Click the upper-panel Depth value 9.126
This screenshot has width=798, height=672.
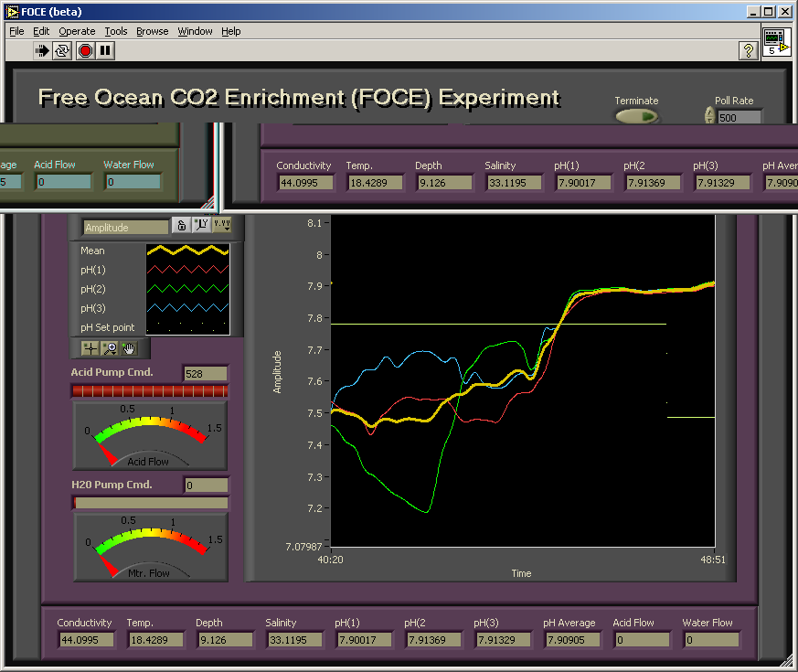pos(445,183)
